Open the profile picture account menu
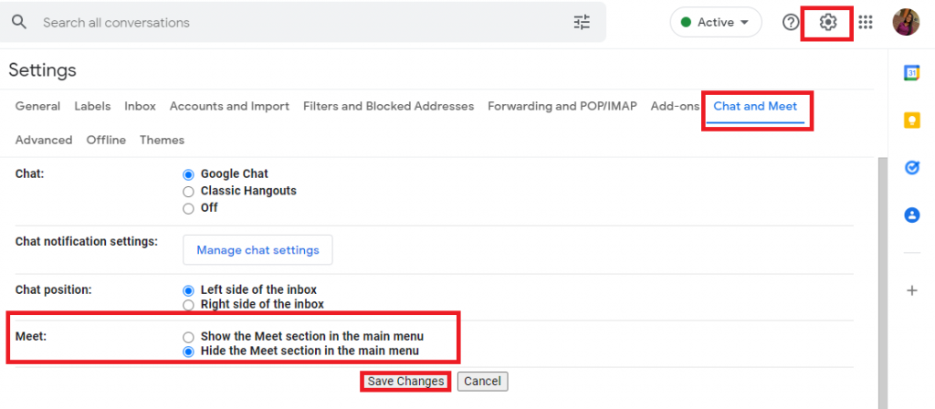 (x=906, y=23)
